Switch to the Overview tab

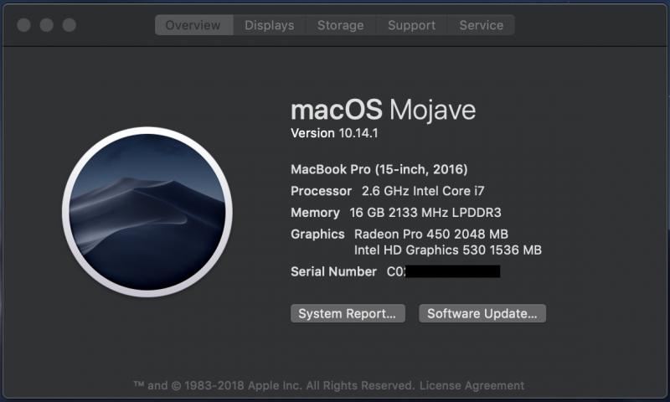(x=194, y=25)
